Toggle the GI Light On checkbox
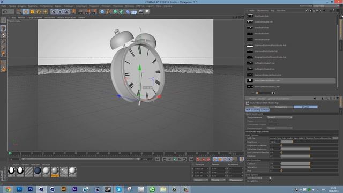 [x=270, y=181]
